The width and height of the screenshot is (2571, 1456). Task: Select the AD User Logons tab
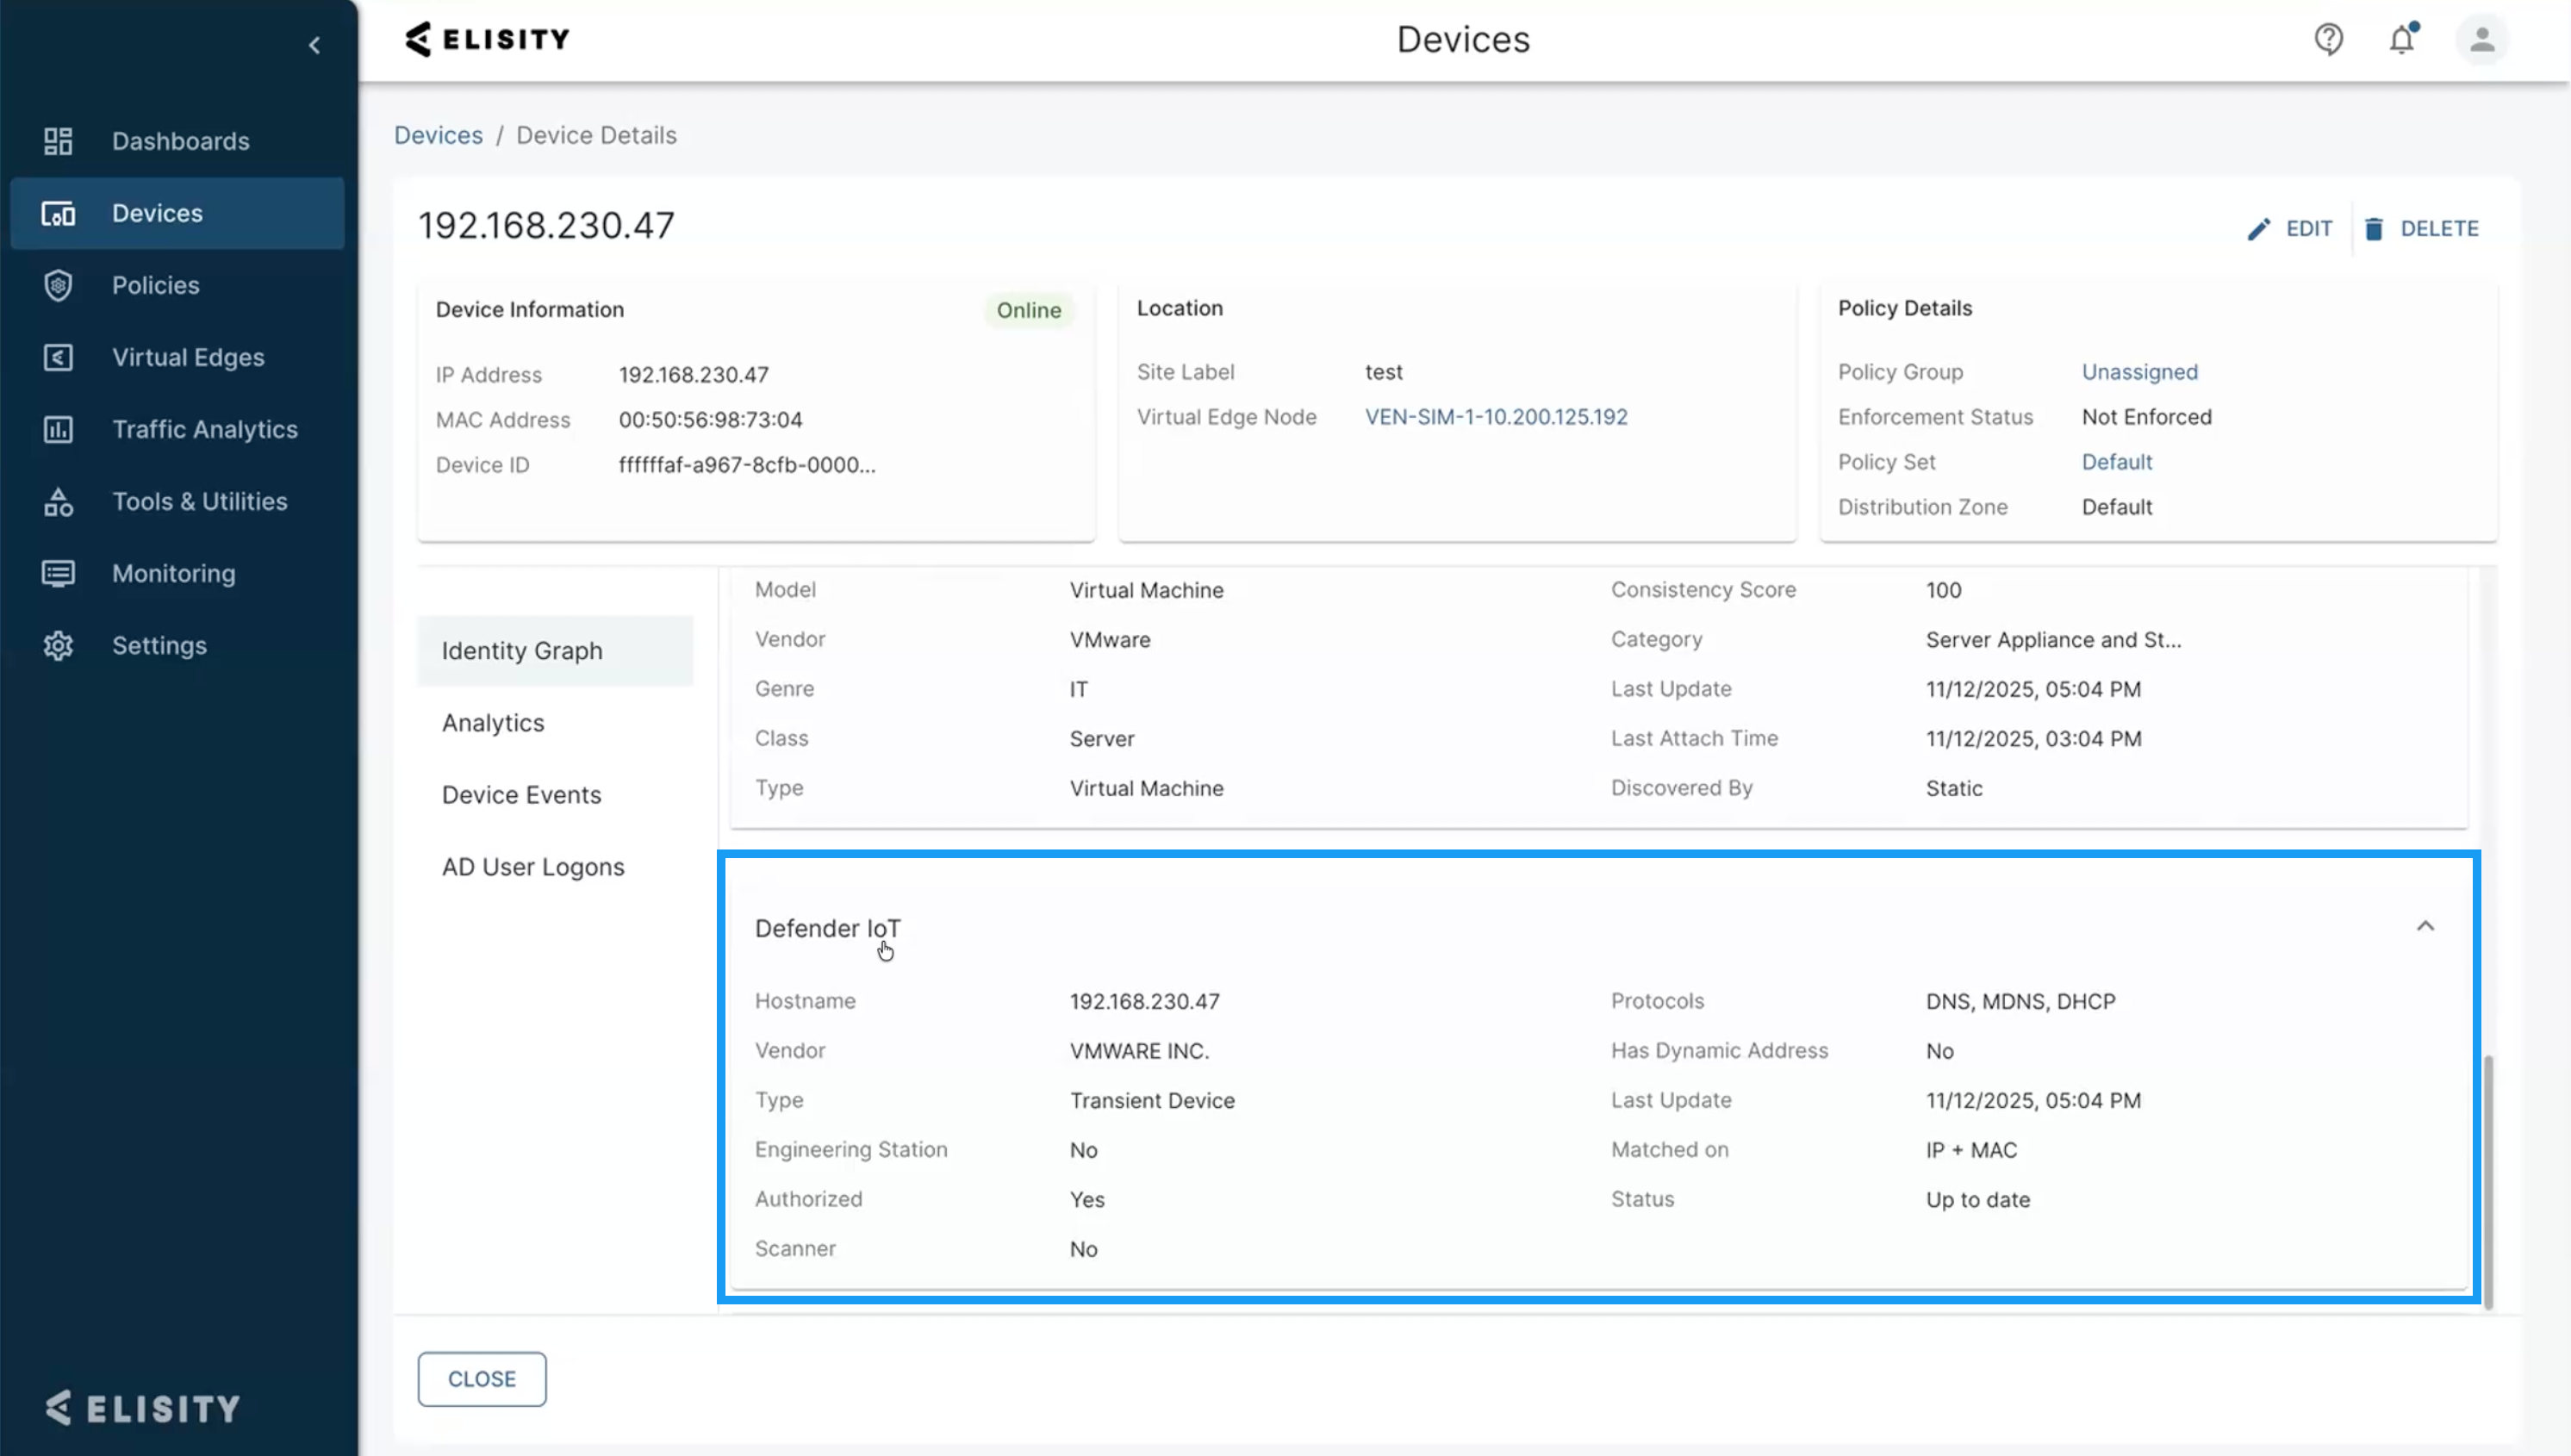[x=533, y=866]
